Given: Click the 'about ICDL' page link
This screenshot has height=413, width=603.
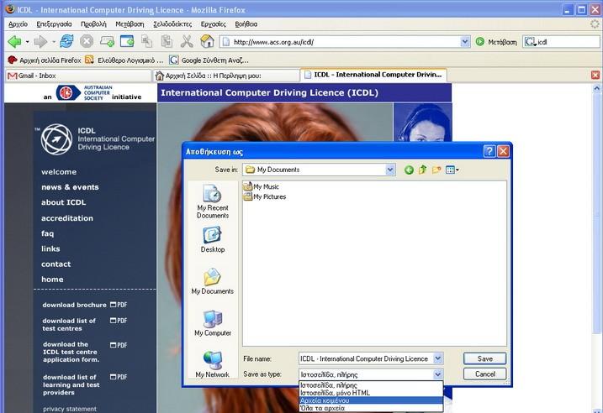Looking at the screenshot, I should pos(63,202).
